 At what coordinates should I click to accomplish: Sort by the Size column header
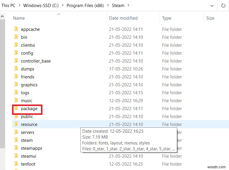pyautogui.click(x=210, y=18)
